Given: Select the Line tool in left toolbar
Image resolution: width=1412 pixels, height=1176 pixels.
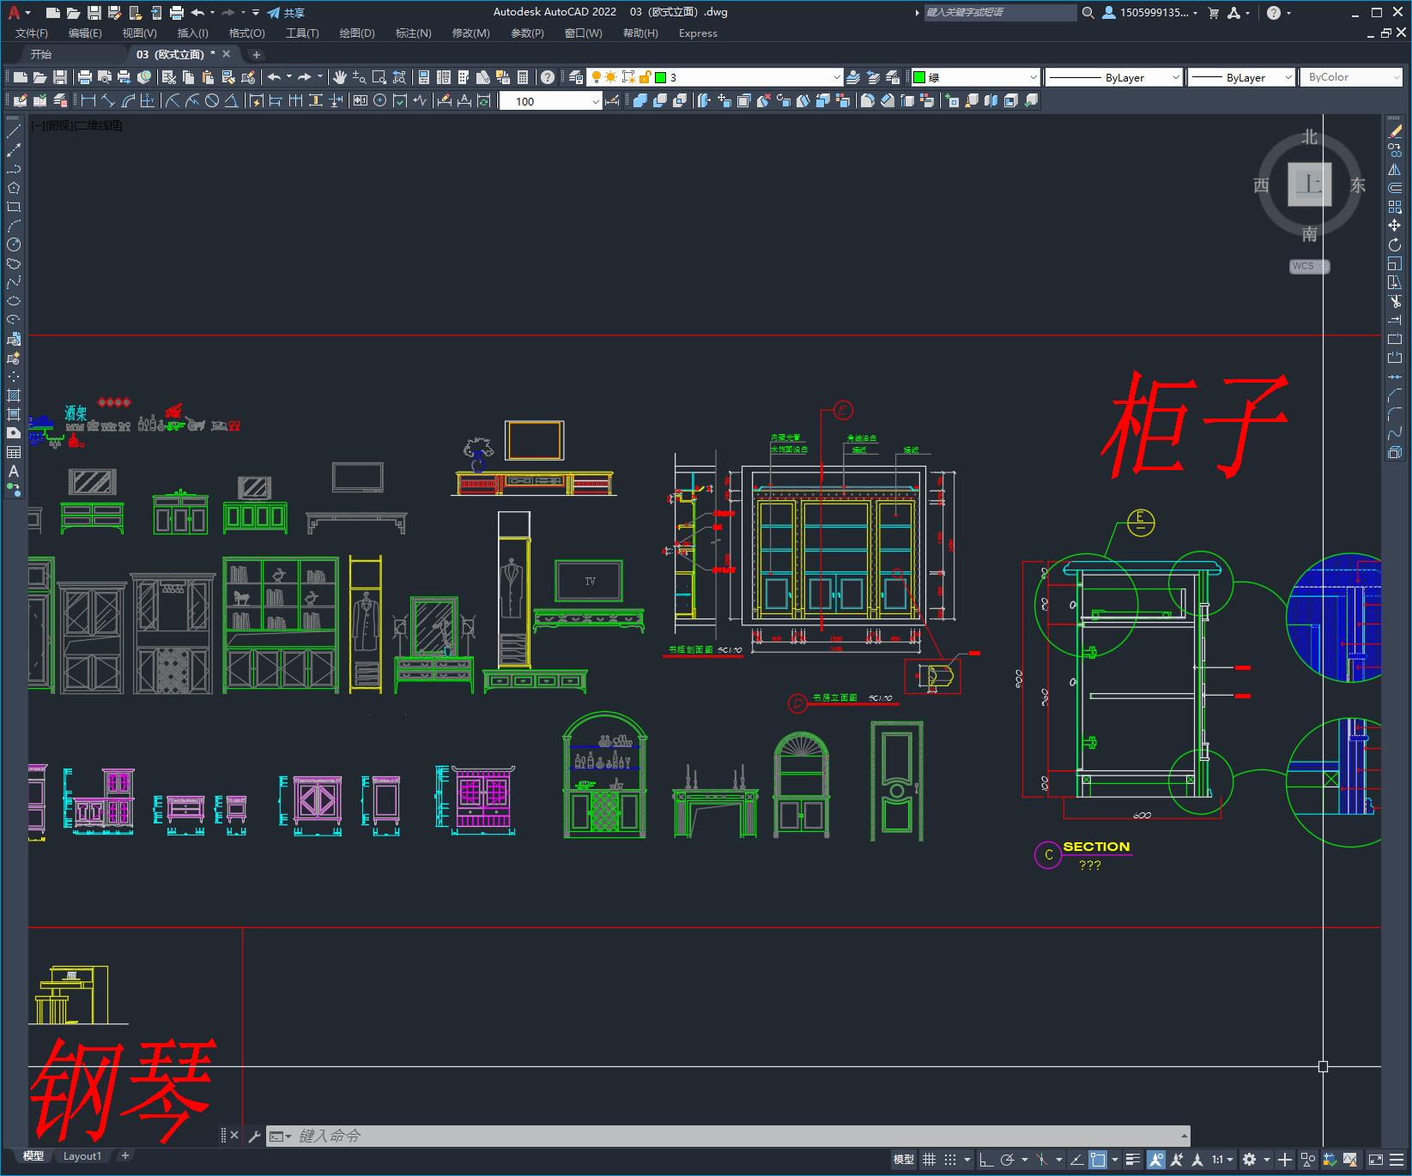Looking at the screenshot, I should click(x=14, y=130).
